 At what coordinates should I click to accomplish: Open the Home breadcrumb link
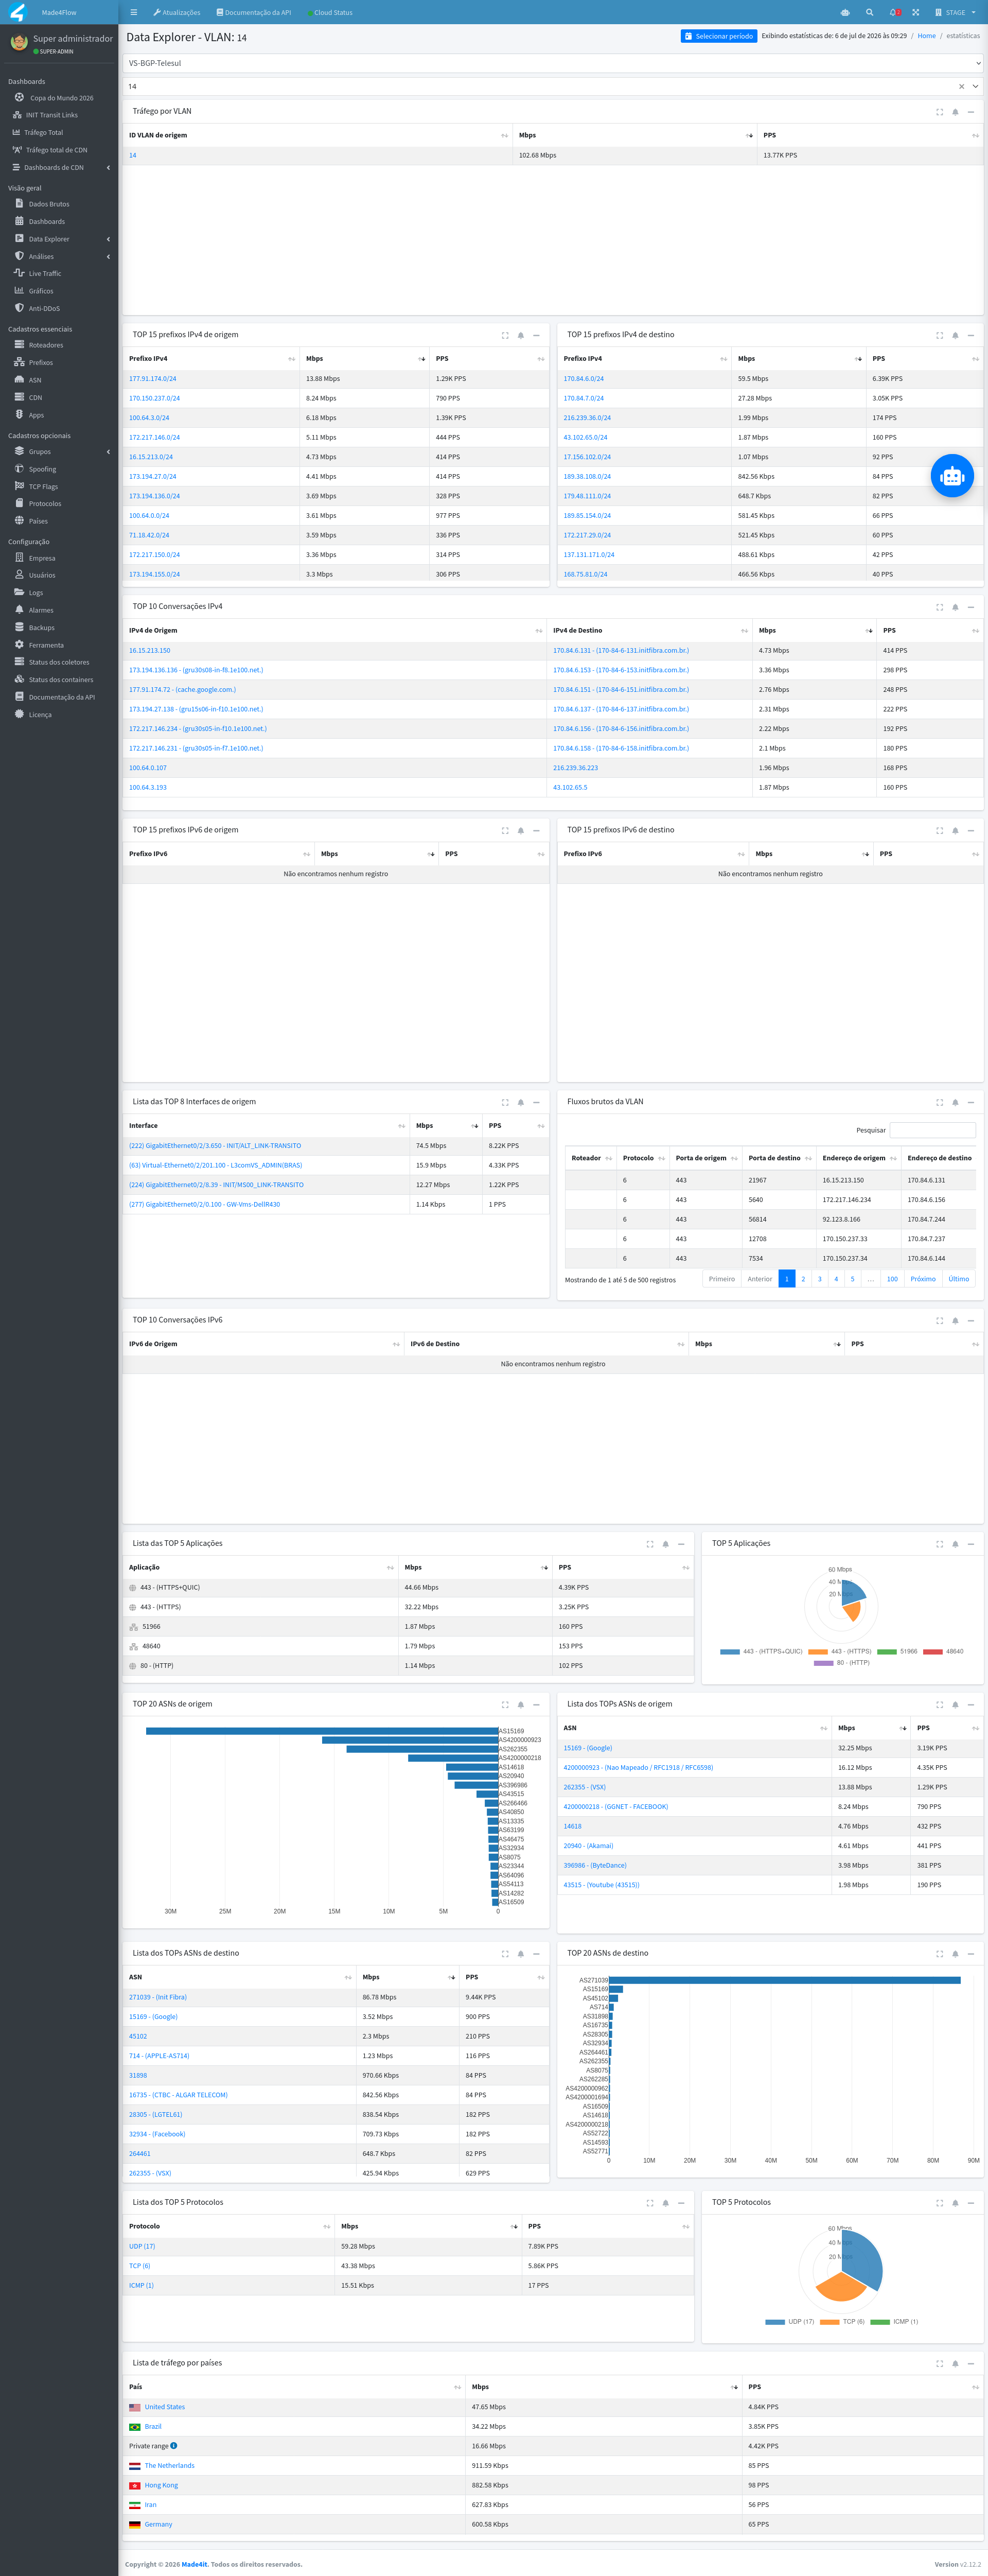927,36
